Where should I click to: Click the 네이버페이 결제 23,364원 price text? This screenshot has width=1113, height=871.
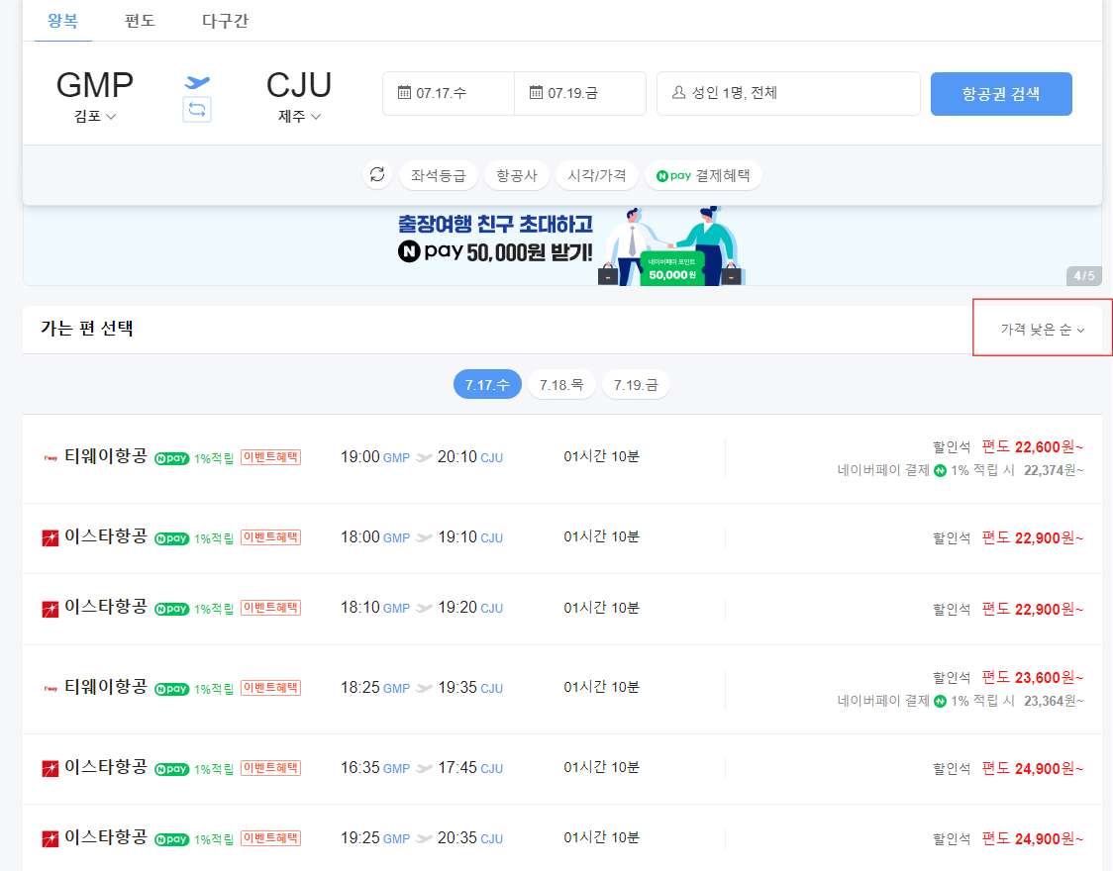(961, 701)
